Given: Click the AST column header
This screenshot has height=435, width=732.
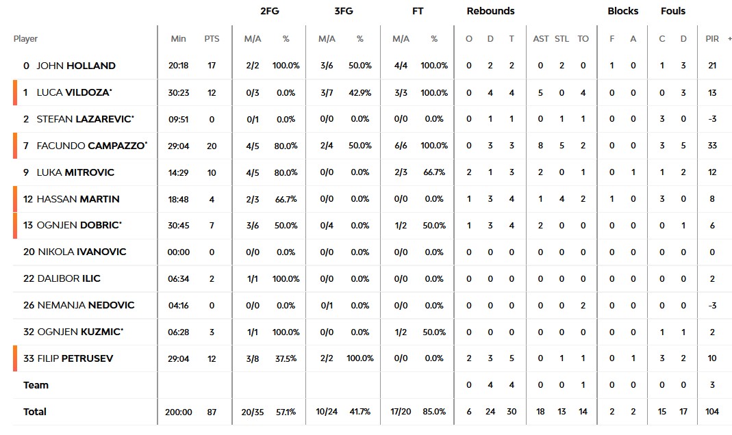Looking at the screenshot, I should 541,39.
